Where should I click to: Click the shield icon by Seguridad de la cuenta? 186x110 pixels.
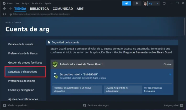[49, 42]
